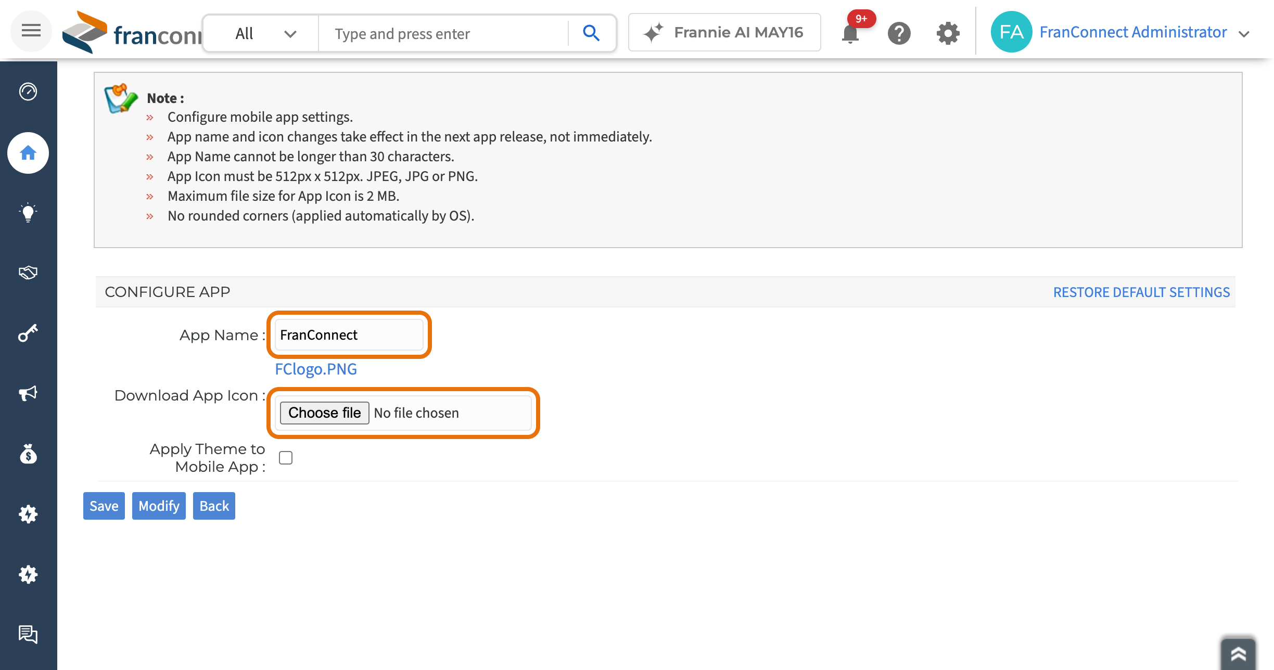Click the Modify button

point(159,506)
